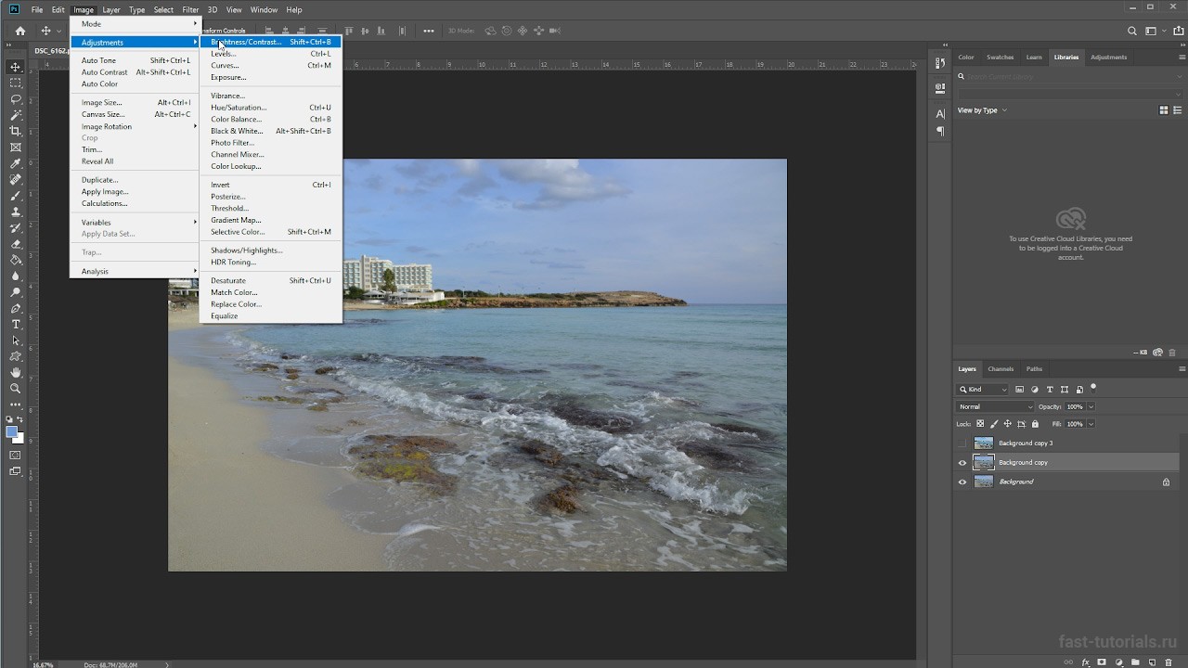1188x668 pixels.
Task: Select the Brush tool
Action: point(16,196)
